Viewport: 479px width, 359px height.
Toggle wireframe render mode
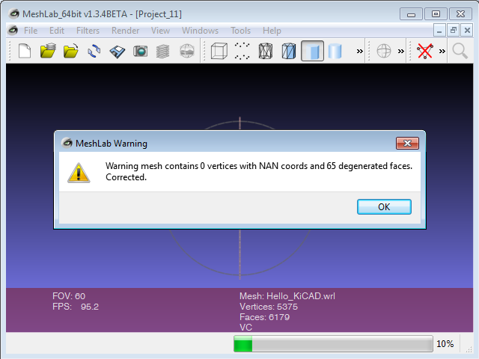click(266, 51)
